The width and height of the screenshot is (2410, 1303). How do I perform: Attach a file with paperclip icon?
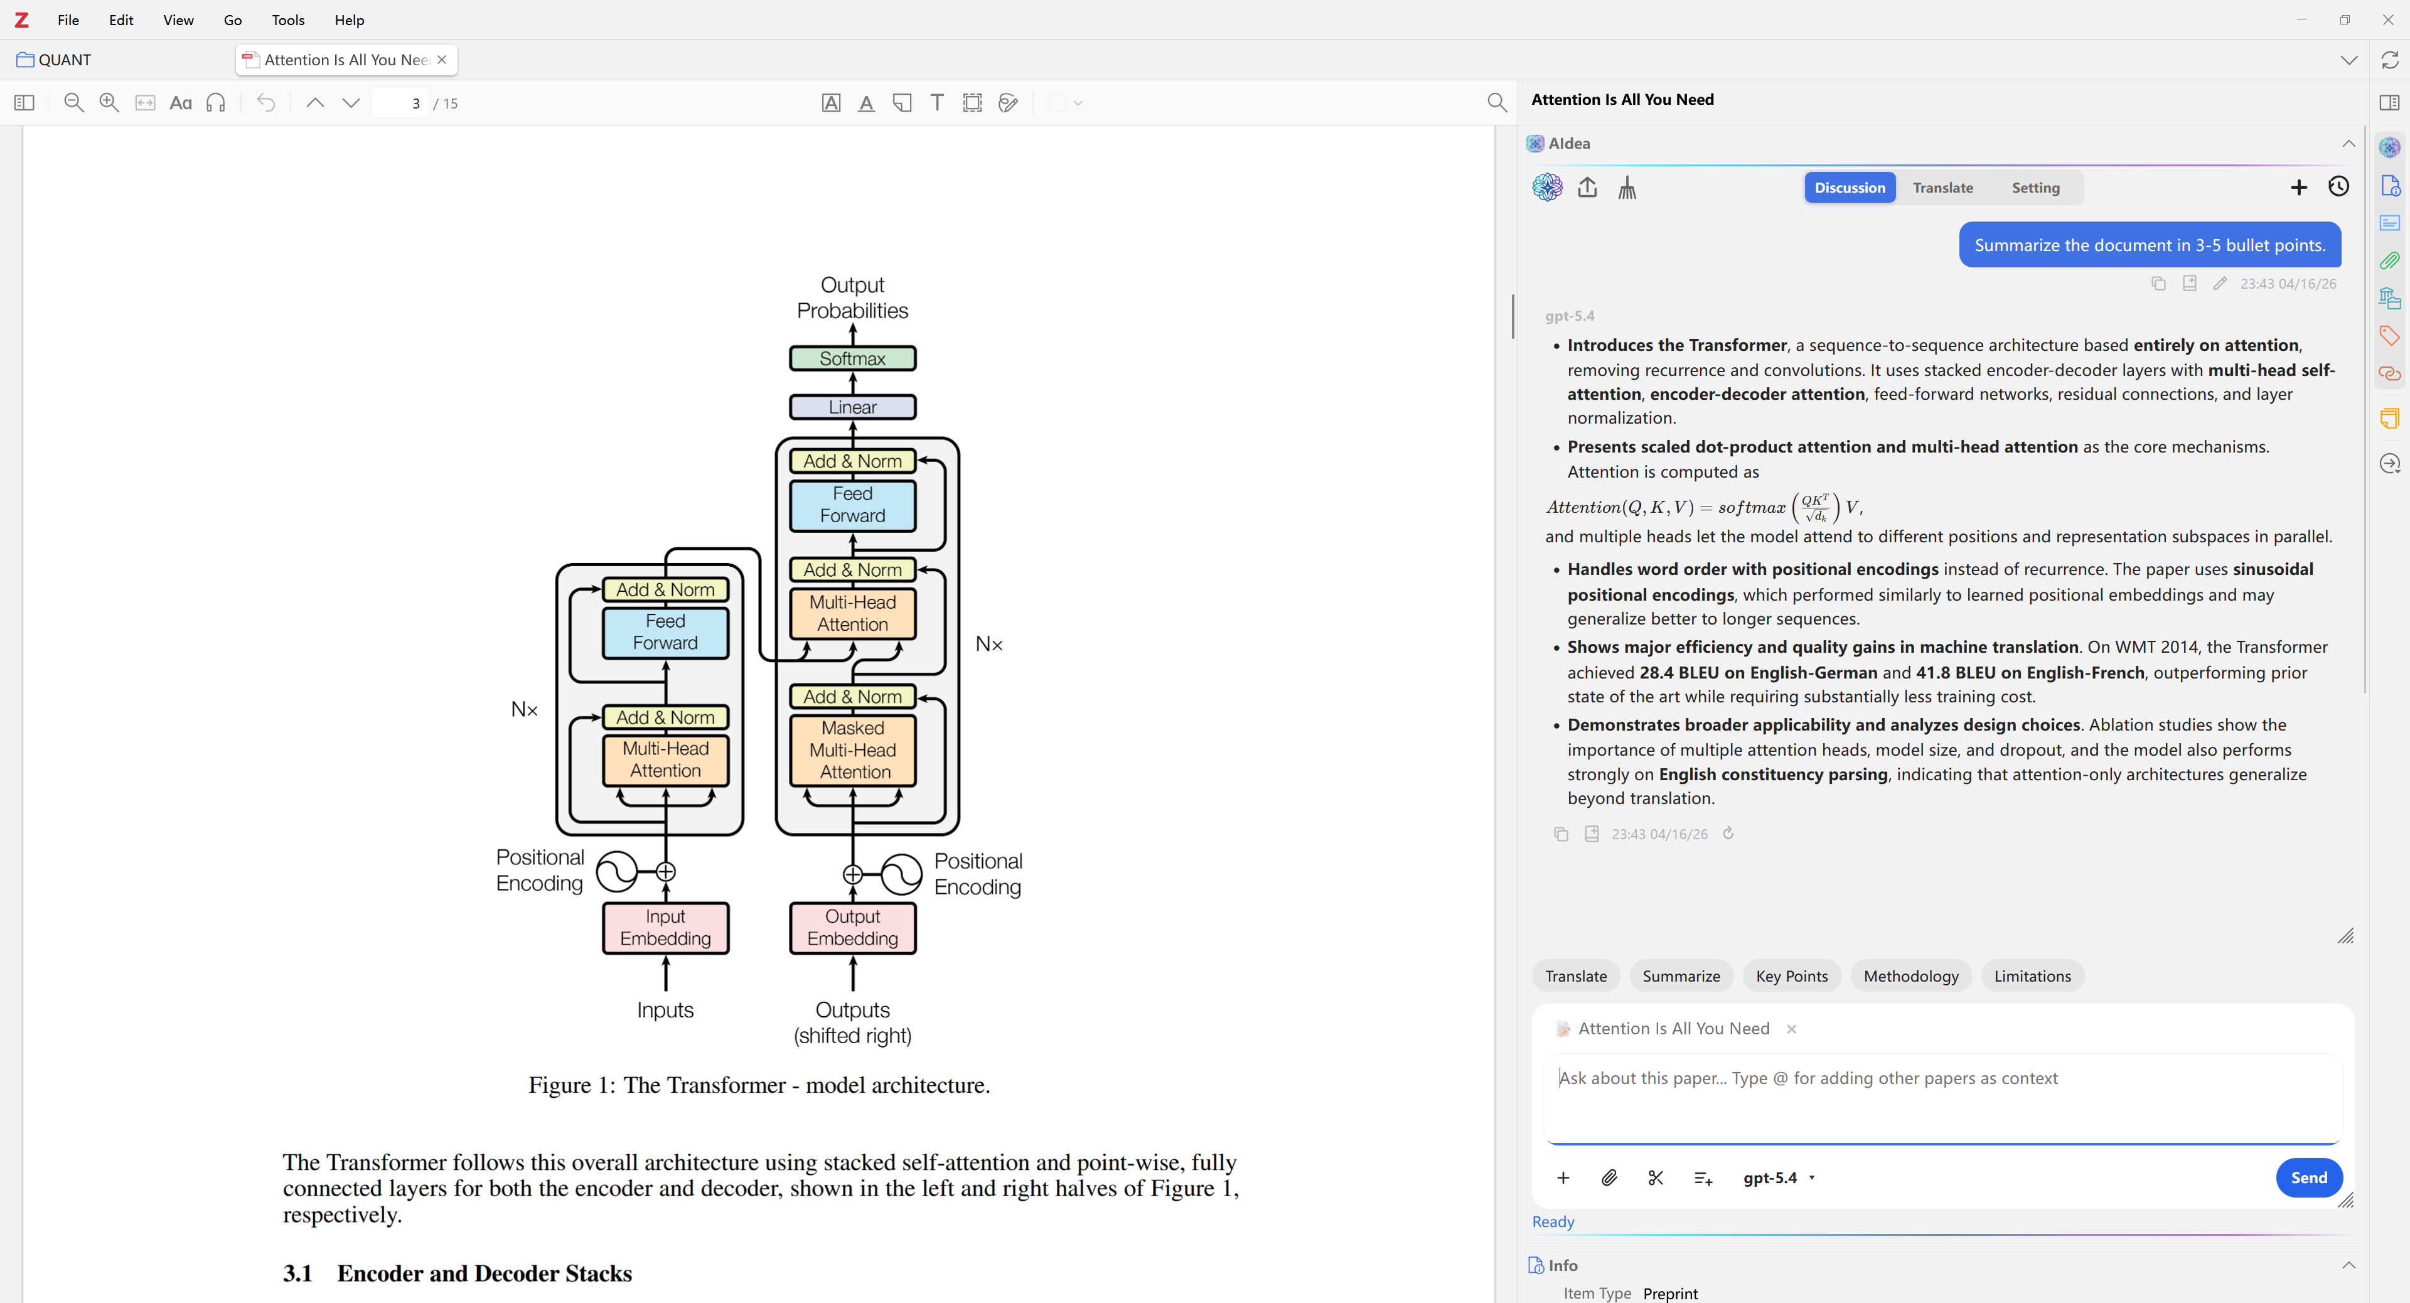[1609, 1177]
